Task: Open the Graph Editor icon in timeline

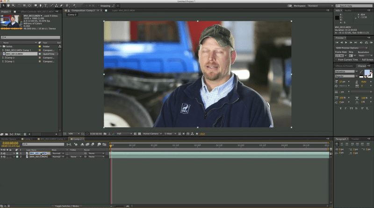Action: click(x=104, y=144)
